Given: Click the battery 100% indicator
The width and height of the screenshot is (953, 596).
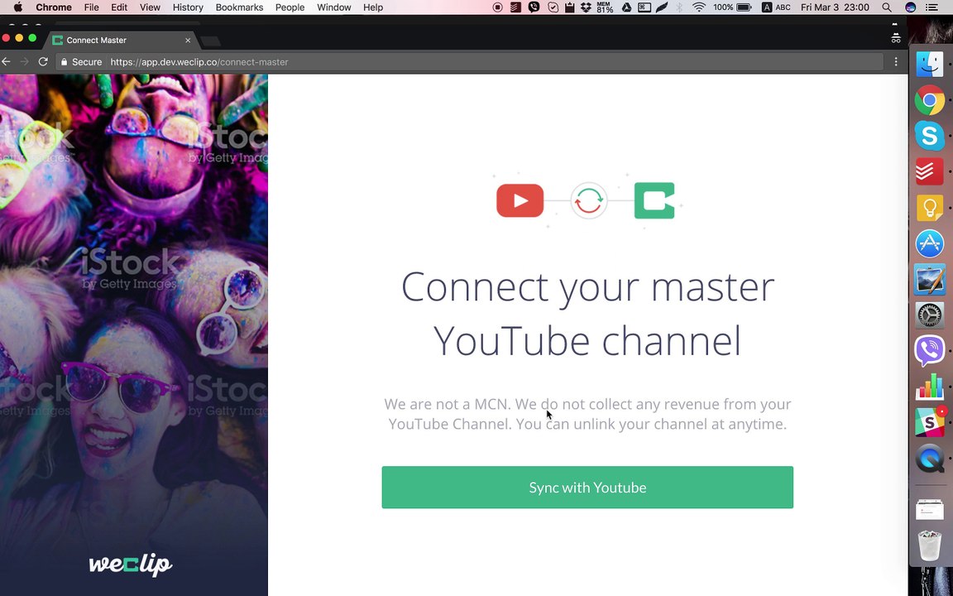Looking at the screenshot, I should 732,7.
